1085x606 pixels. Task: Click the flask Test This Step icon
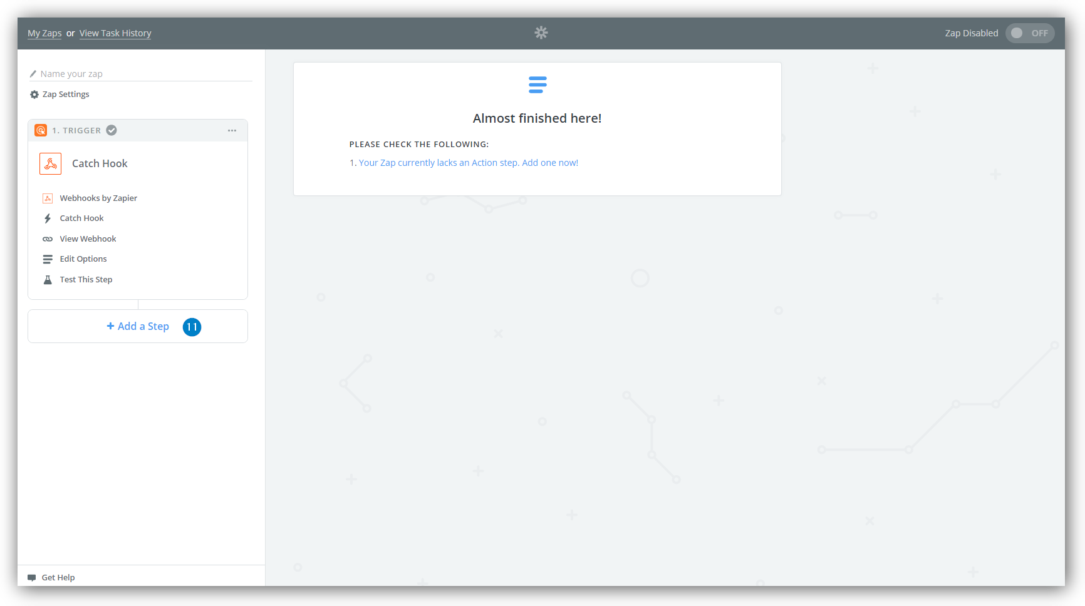48,280
